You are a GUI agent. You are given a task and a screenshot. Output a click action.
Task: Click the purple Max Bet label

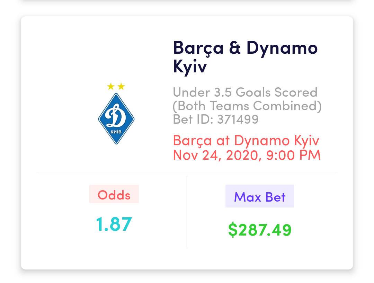[260, 197]
